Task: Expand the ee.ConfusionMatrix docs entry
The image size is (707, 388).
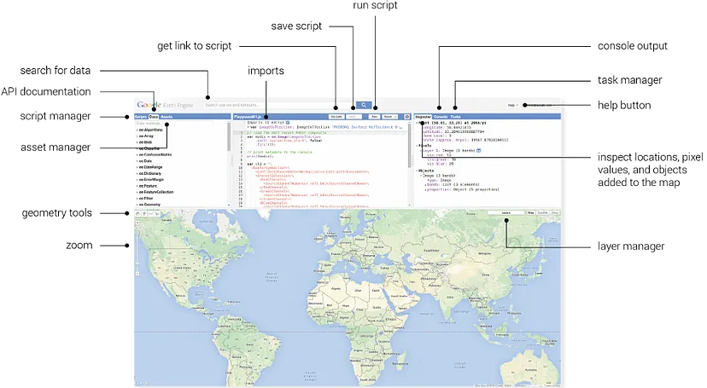Action: [155, 155]
